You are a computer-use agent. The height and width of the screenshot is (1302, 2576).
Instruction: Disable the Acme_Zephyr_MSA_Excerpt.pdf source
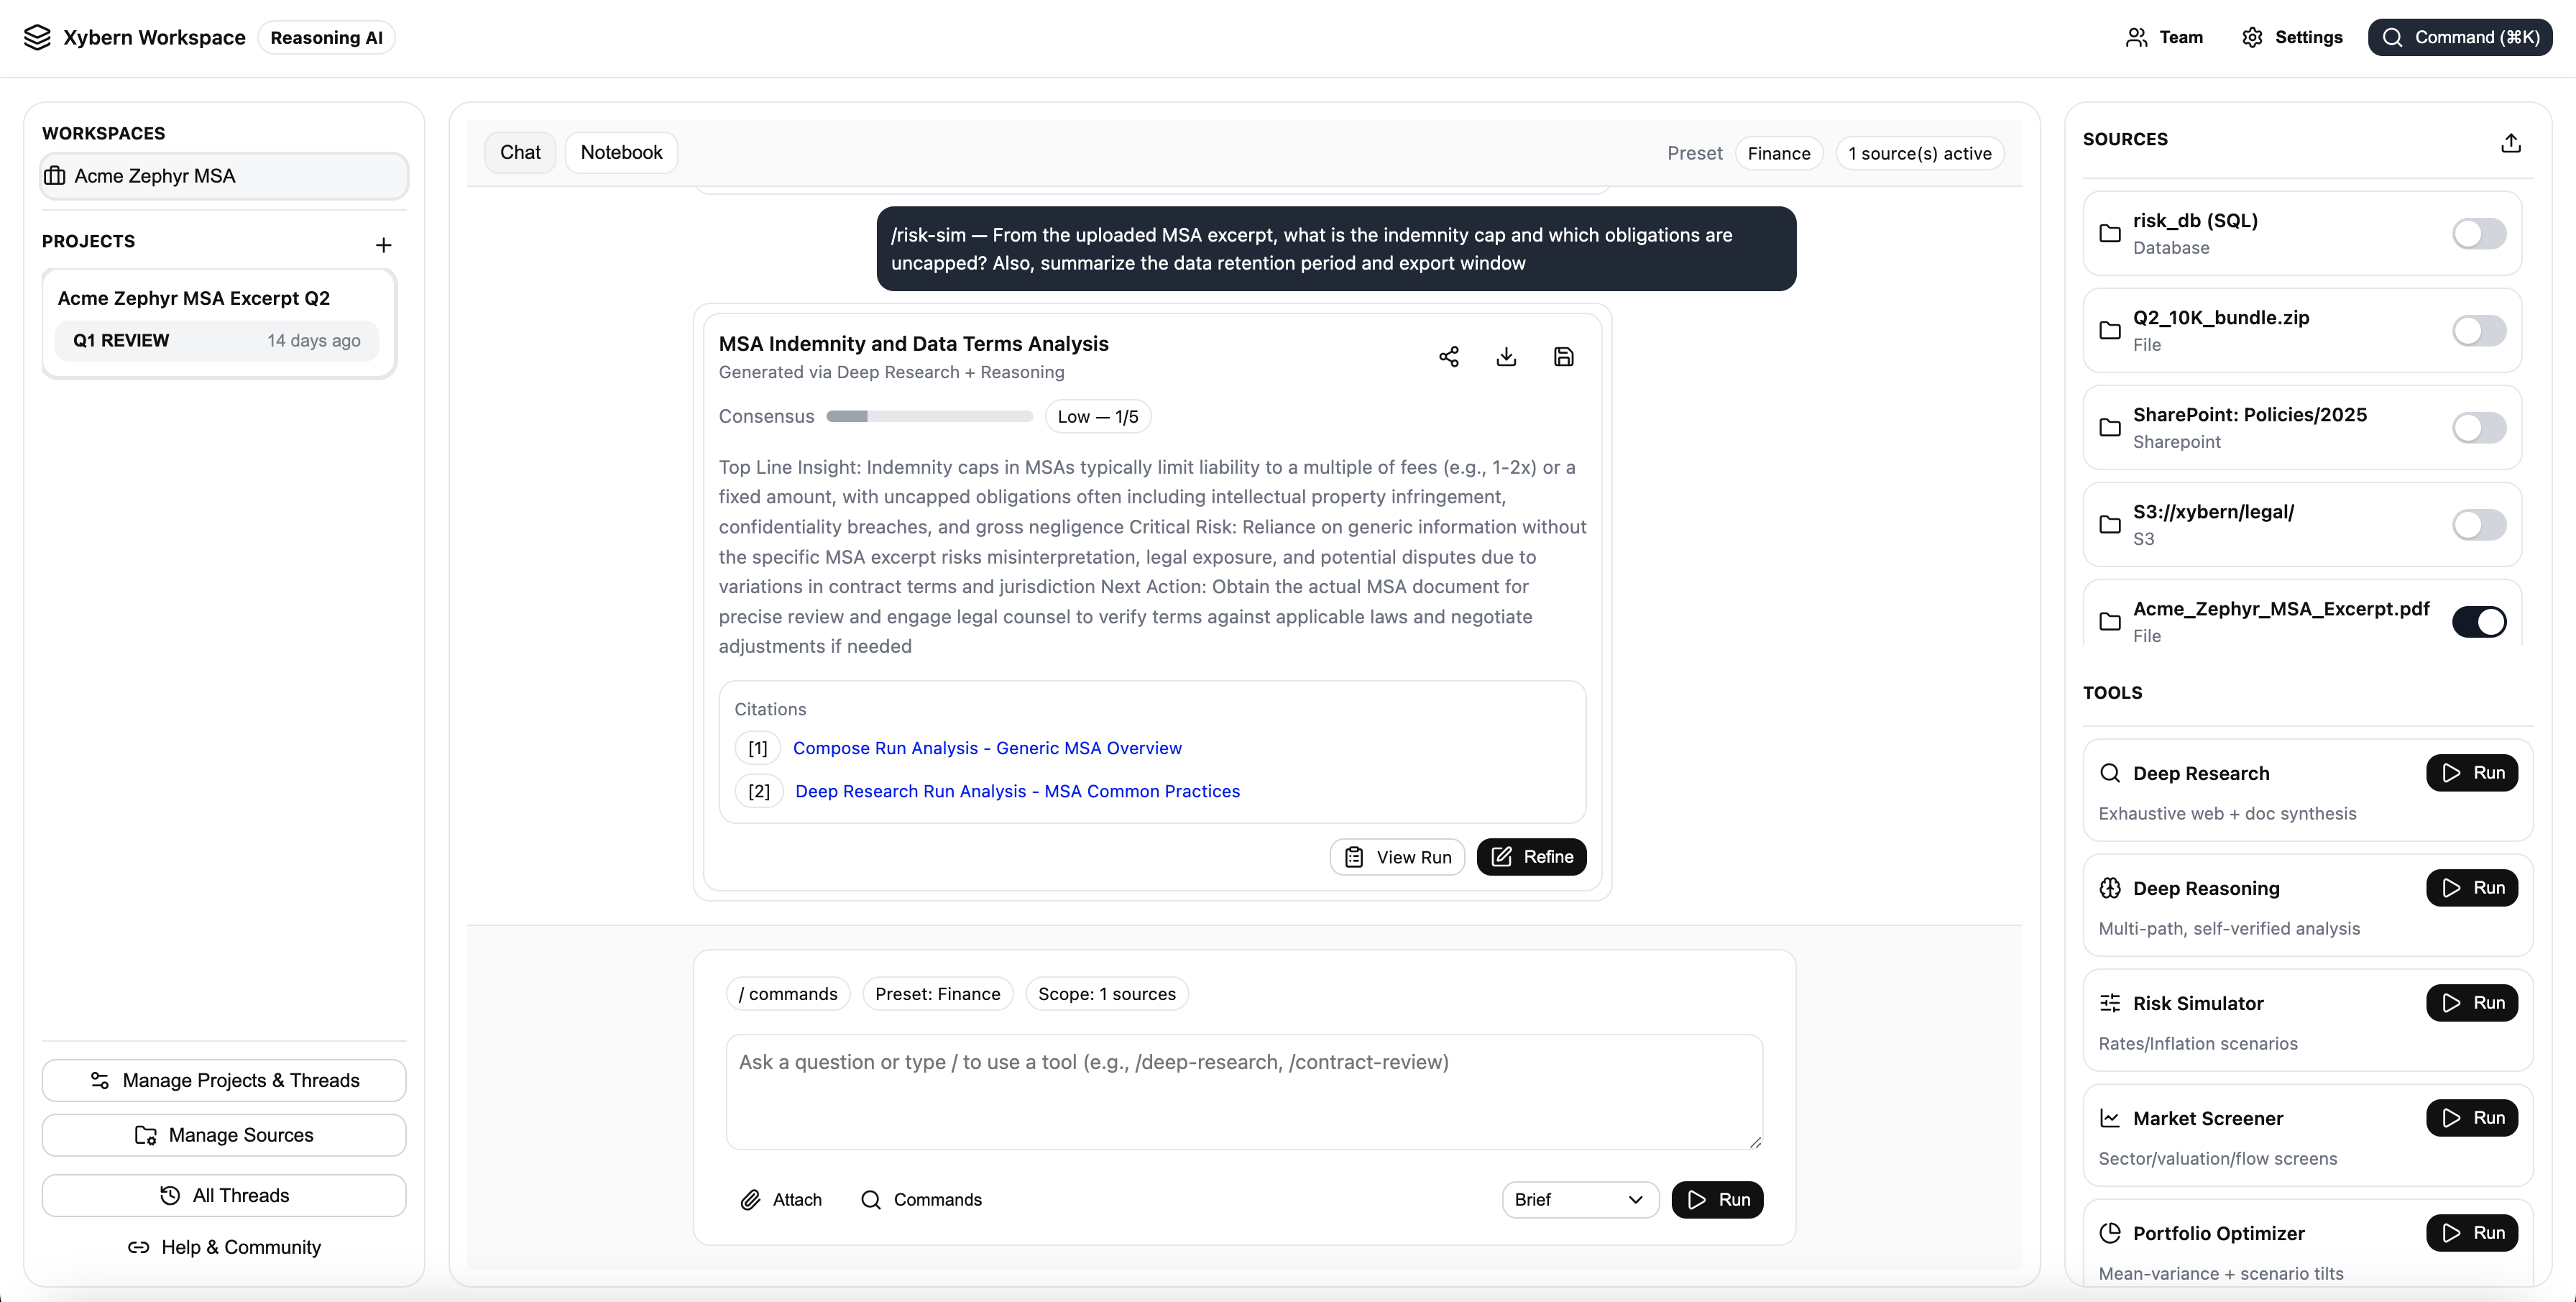2480,622
